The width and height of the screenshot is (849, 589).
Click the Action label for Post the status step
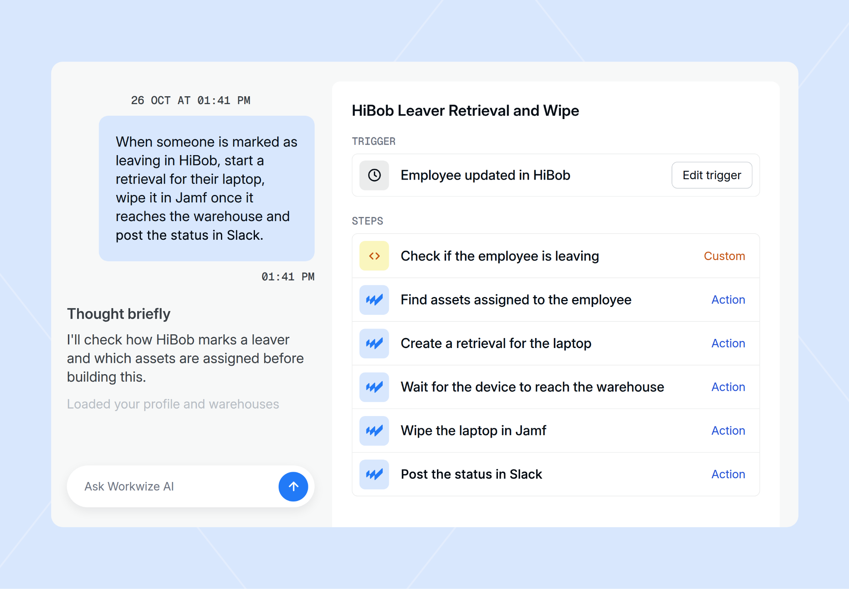pyautogui.click(x=728, y=474)
